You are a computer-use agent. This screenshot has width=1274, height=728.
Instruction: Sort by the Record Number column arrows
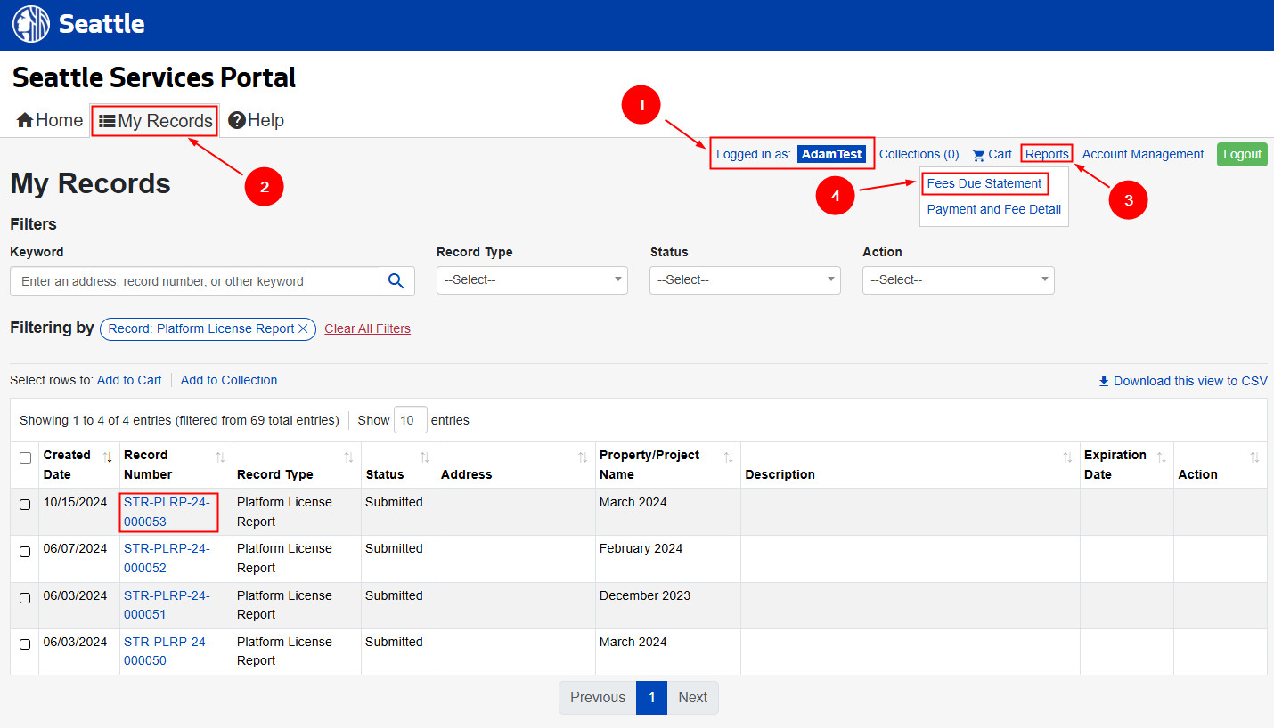pos(220,457)
